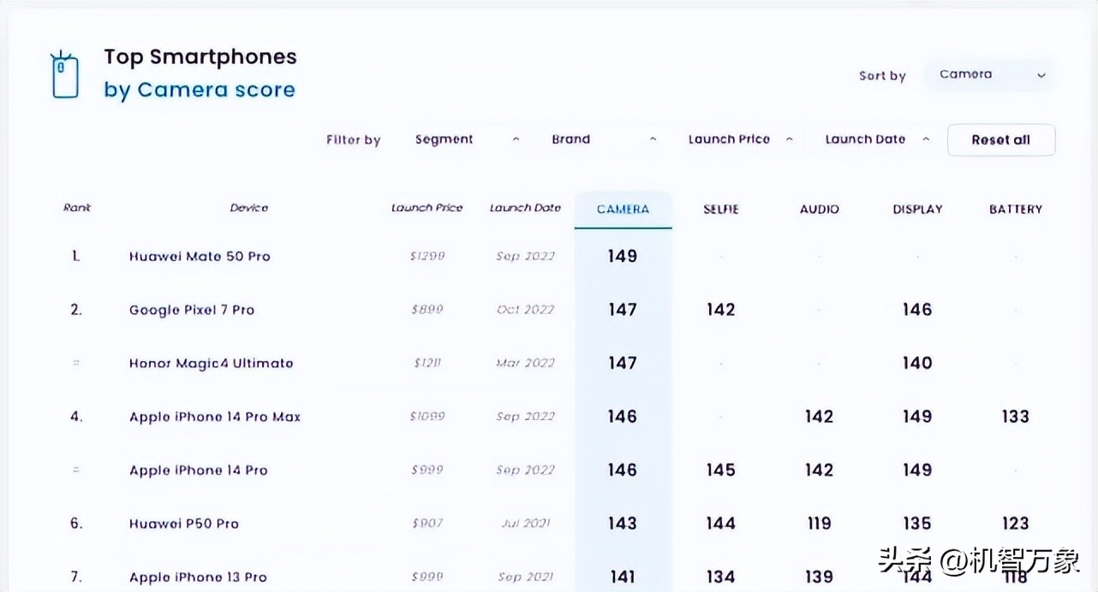Click selfie score 144 for Huawei P50 Pro
Screen dimensions: 1098x592
click(x=721, y=524)
